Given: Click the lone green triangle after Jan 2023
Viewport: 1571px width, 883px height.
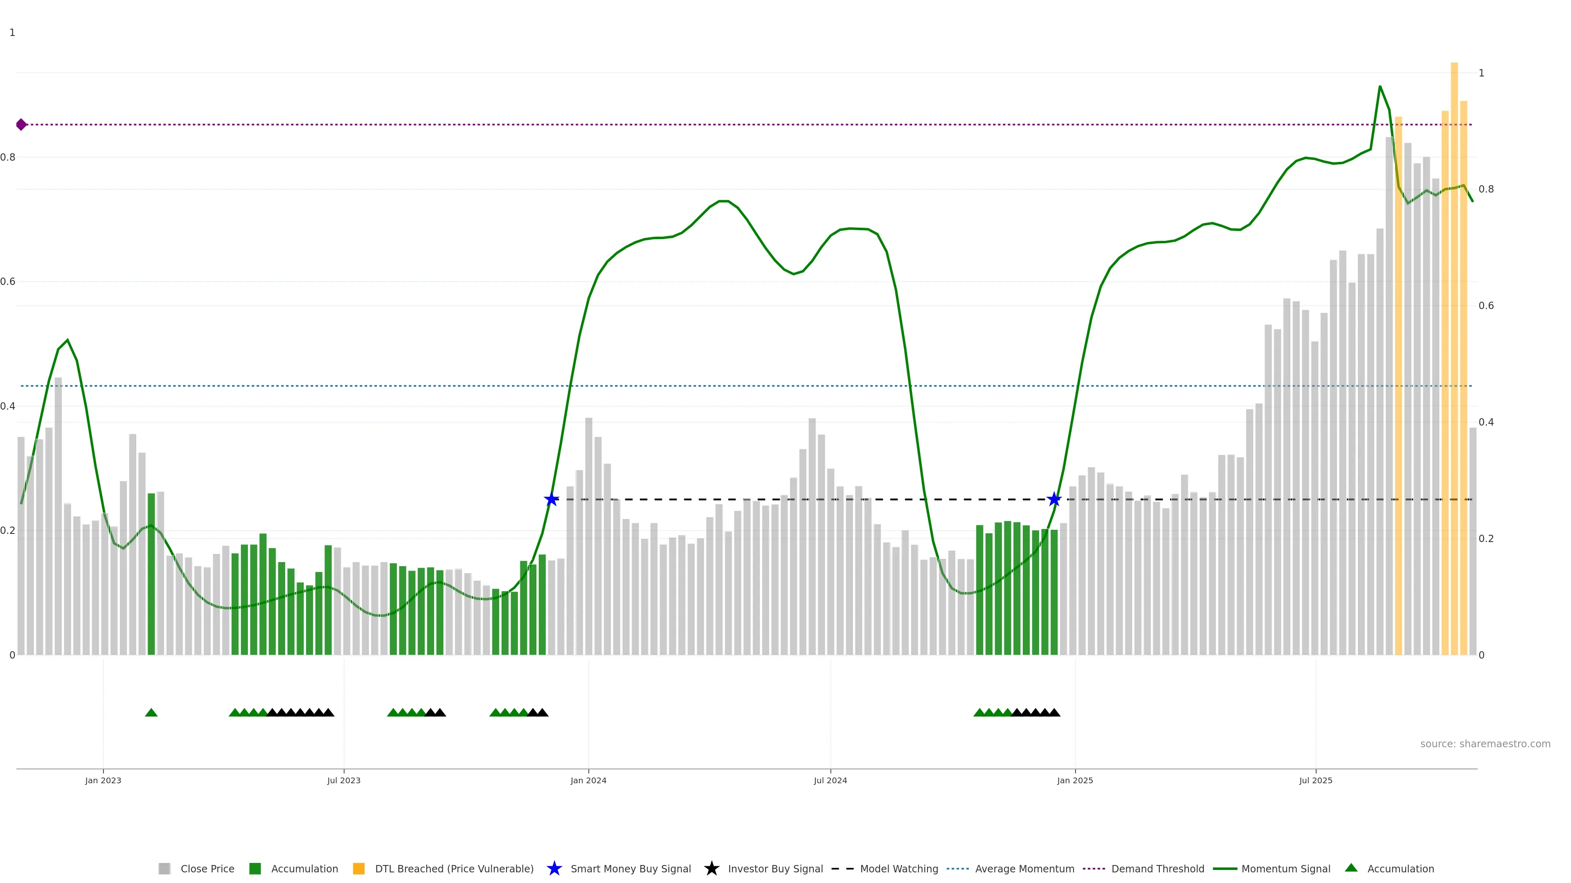Looking at the screenshot, I should coord(151,713).
